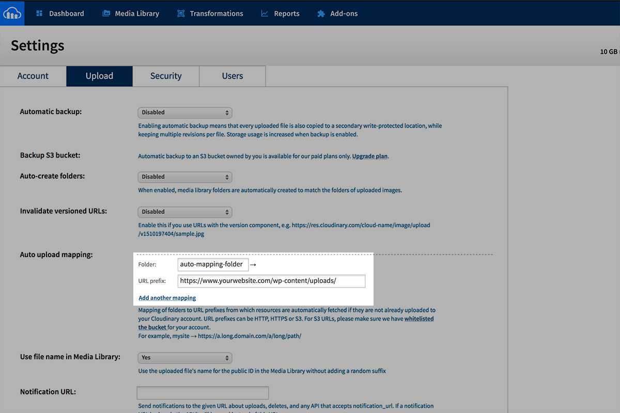Click the Notification URL text box

pyautogui.click(x=203, y=393)
